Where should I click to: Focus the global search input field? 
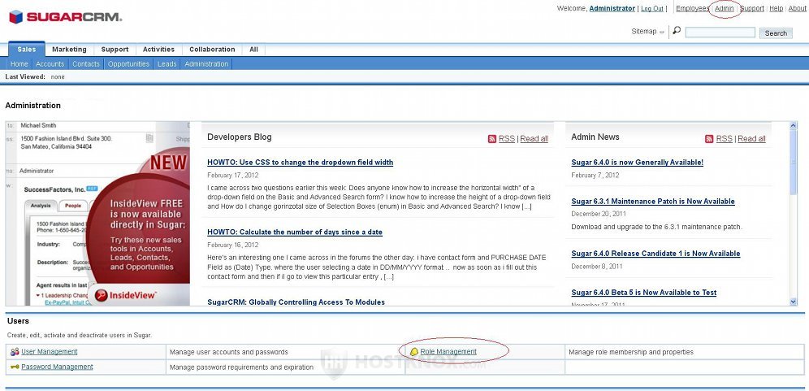[x=720, y=33]
